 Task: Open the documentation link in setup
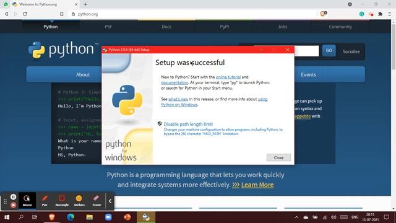tap(174, 82)
